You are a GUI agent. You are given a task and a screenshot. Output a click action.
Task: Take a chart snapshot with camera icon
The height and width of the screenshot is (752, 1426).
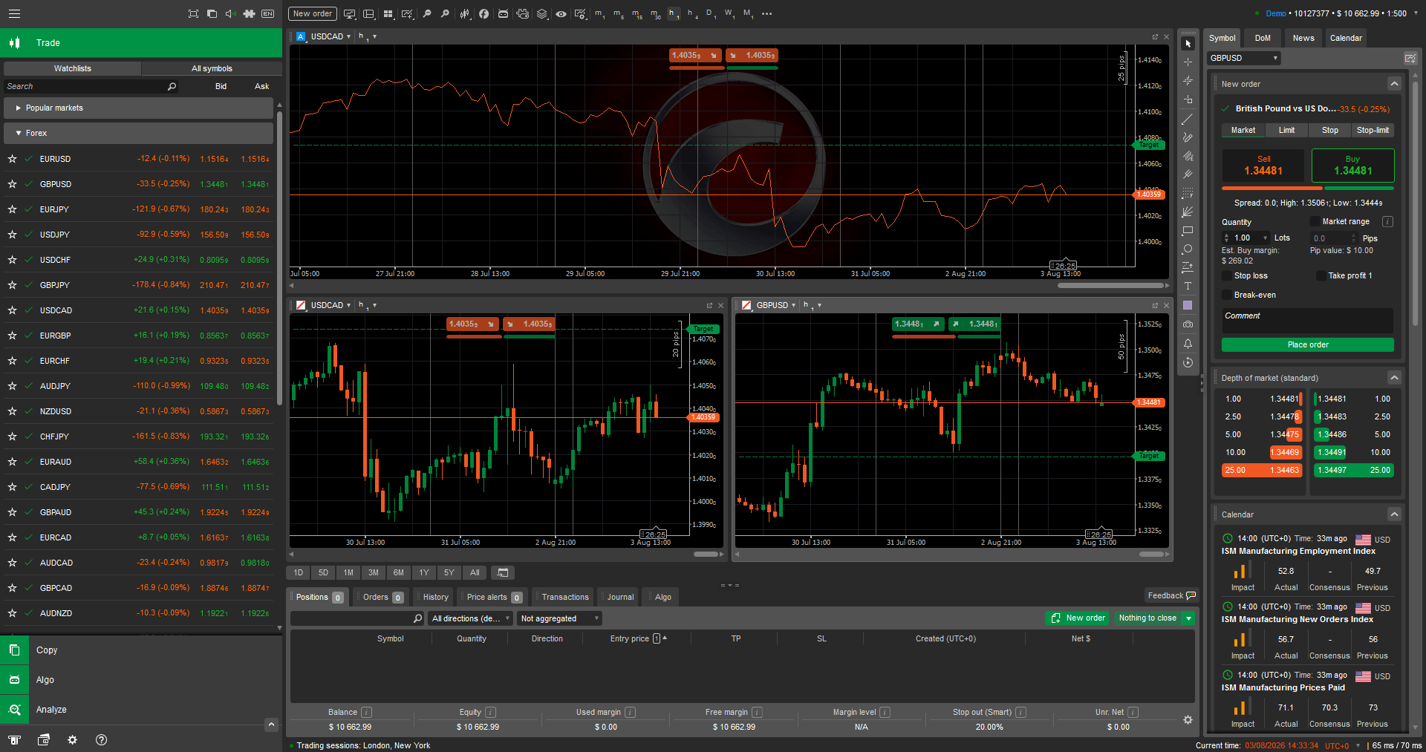(x=1188, y=324)
